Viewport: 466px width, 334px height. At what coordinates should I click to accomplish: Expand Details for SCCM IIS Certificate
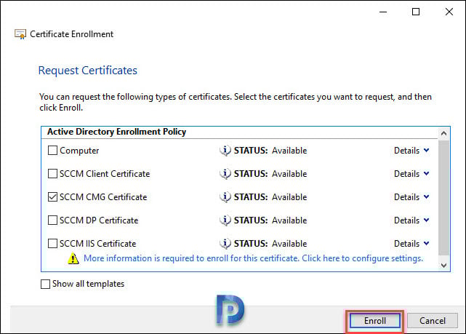point(411,244)
